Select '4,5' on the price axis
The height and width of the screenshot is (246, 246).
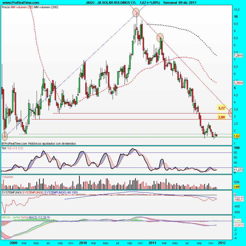[x=236, y=95]
